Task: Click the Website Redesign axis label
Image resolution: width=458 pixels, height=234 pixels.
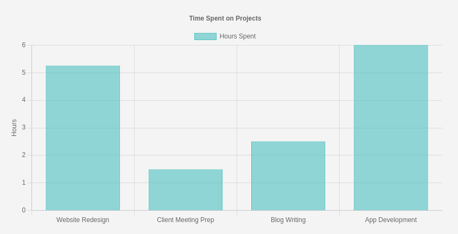Action: point(83,220)
